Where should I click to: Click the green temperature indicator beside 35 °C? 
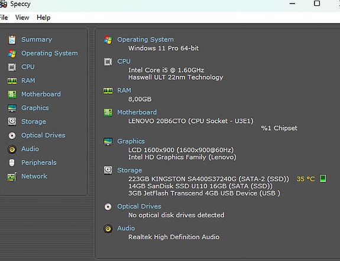point(323,179)
